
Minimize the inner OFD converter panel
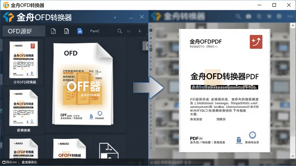click(x=131, y=18)
